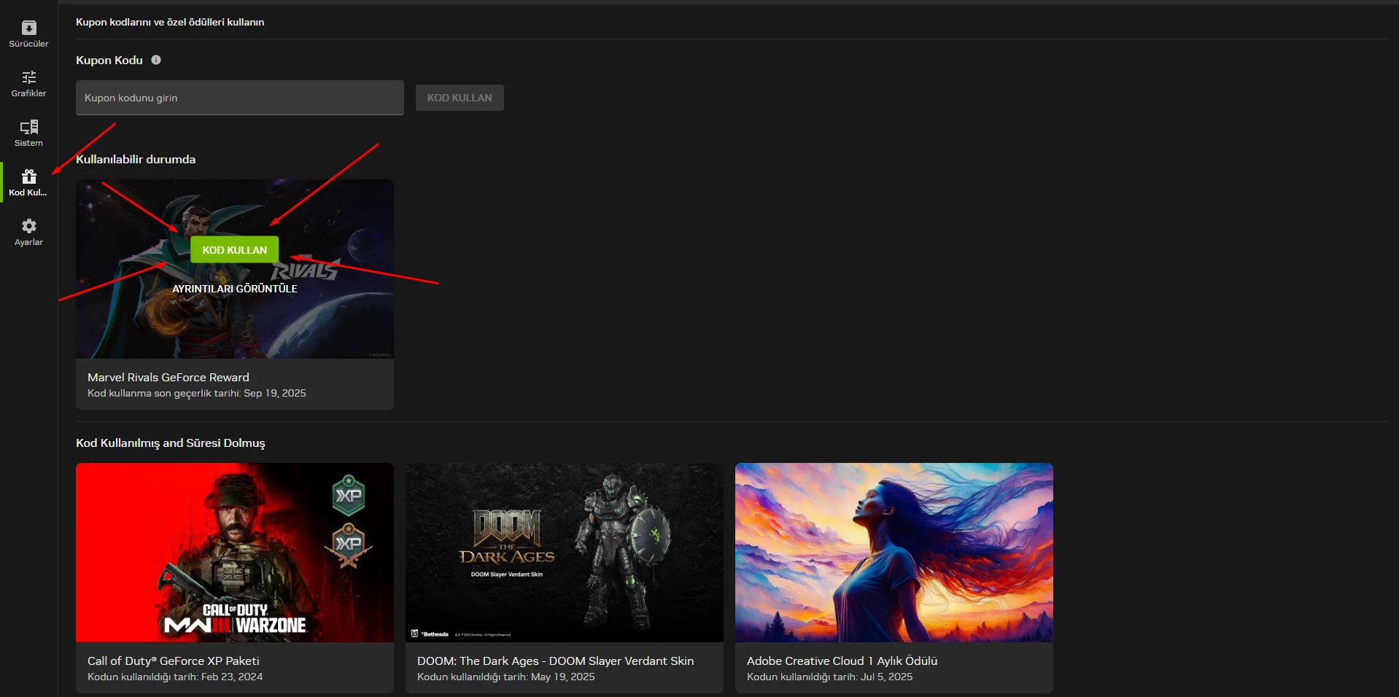Click 'Call of Duty® GeForce XP Paketi' title

[x=174, y=661]
